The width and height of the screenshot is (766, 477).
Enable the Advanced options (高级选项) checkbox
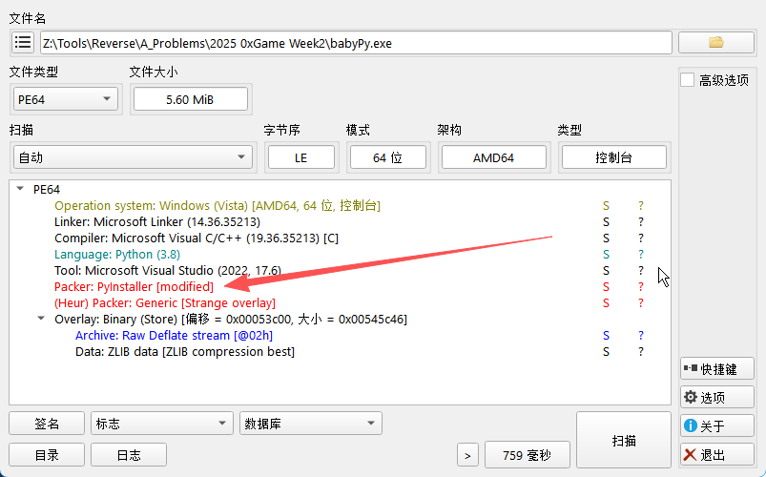click(x=688, y=81)
